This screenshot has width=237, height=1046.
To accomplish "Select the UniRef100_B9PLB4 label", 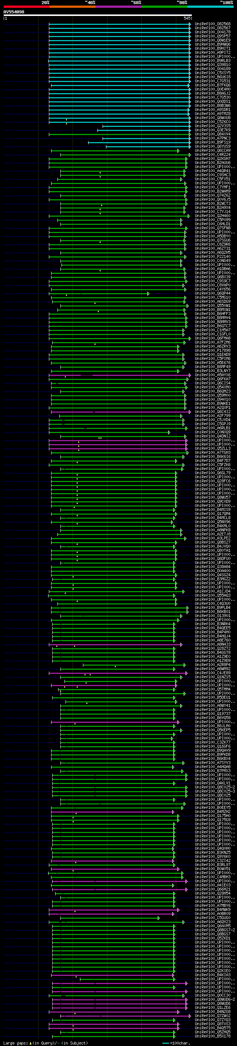I will click(x=212, y=608).
